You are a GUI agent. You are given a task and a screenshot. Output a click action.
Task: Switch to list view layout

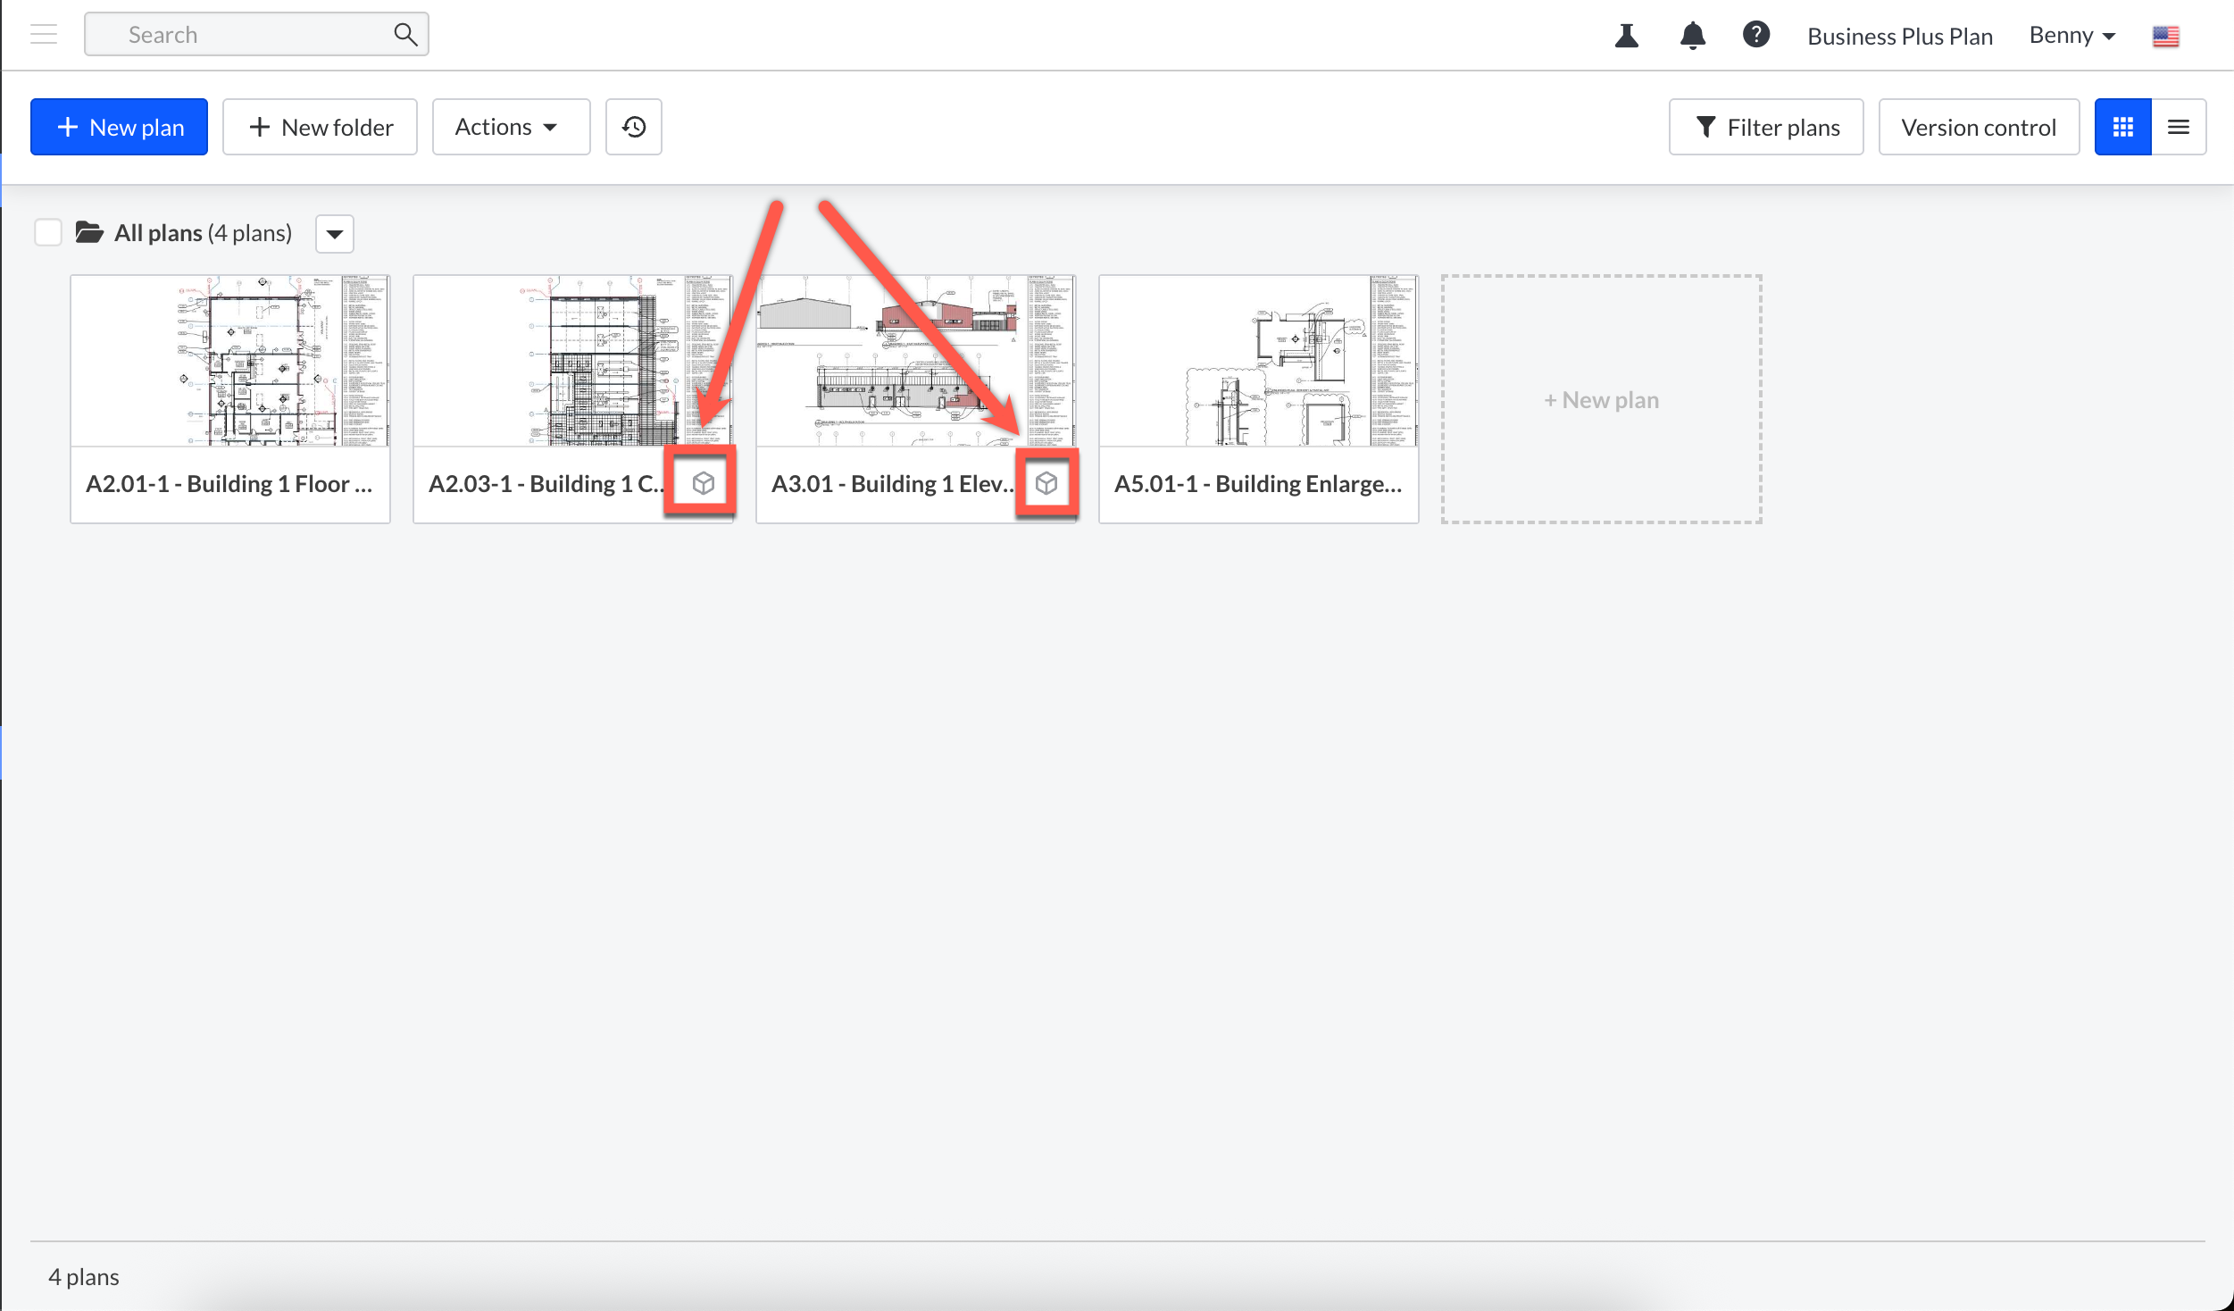2179,126
